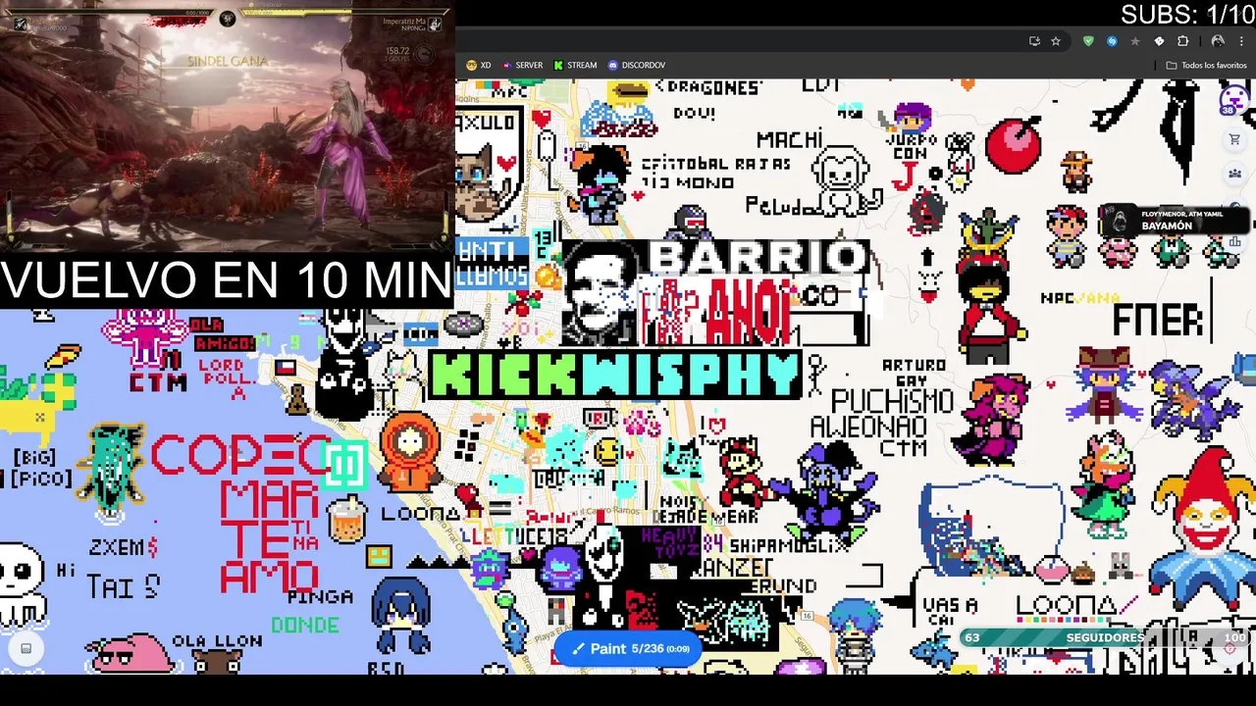Open the white tag extension icon
This screenshot has width=1256, height=706.
coord(1159,41)
